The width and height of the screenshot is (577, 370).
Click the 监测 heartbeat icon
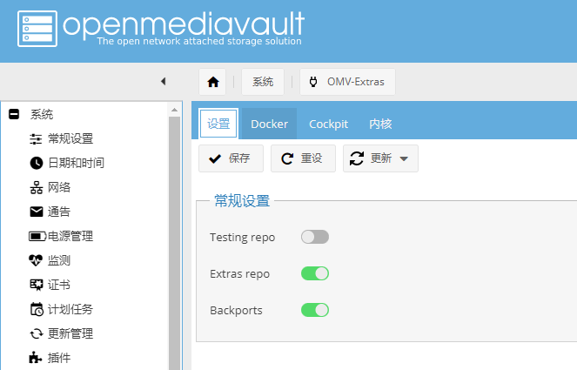36,260
